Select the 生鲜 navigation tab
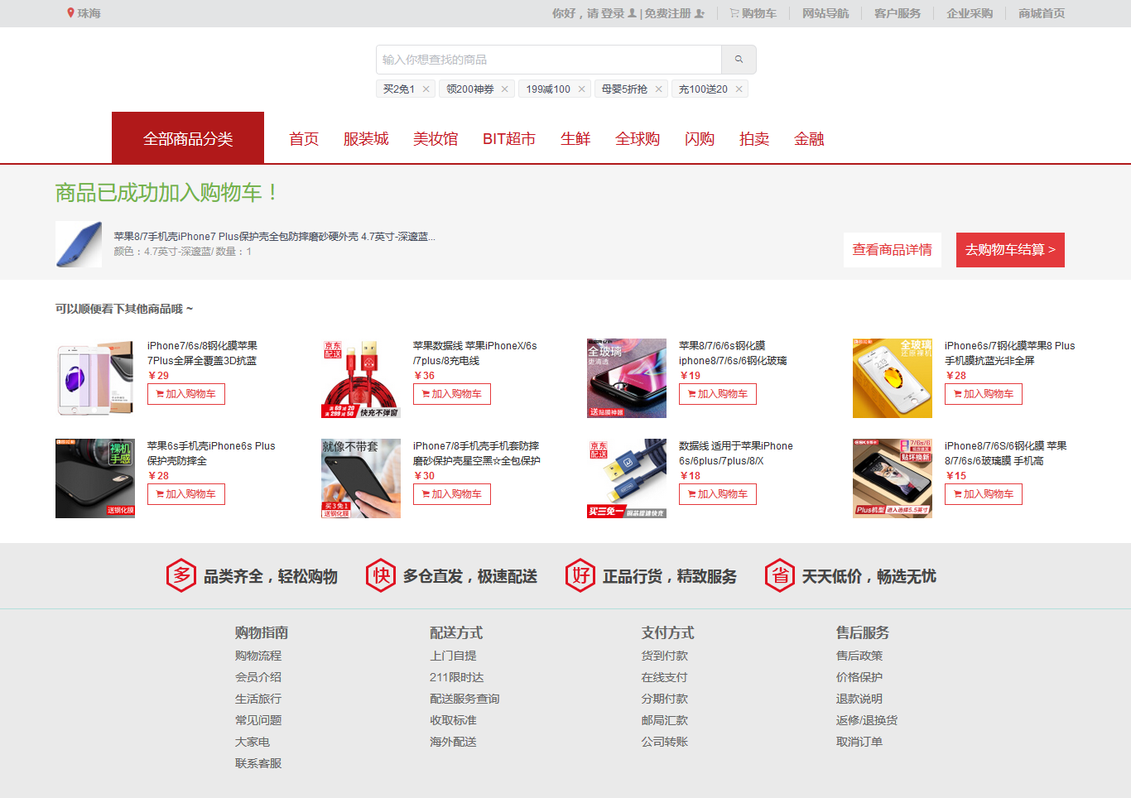Screen dimensions: 1131x798 tap(575, 139)
